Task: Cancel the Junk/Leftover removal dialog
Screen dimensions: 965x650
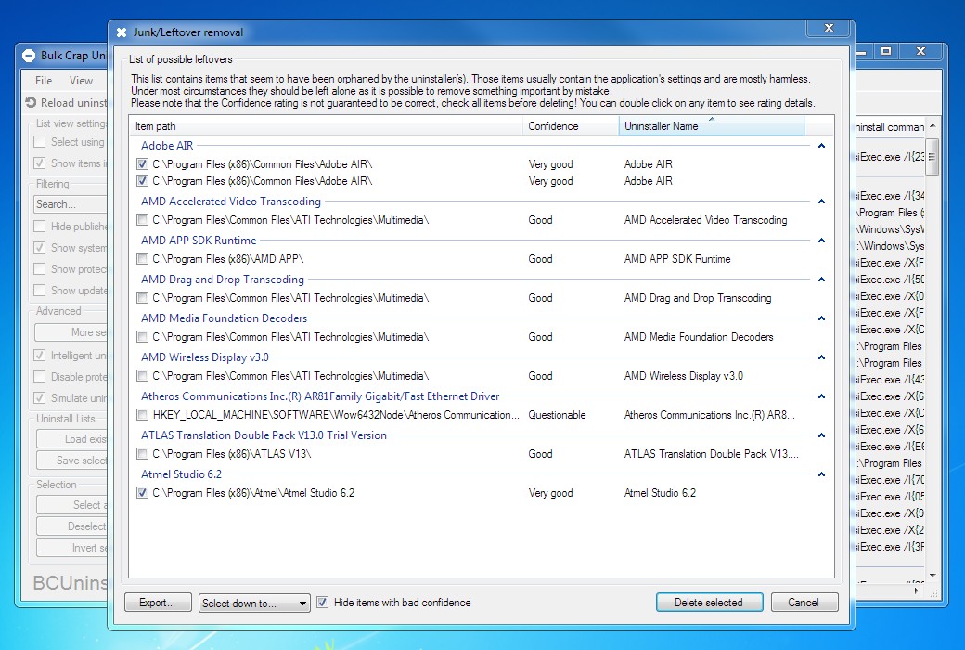Action: tap(804, 603)
